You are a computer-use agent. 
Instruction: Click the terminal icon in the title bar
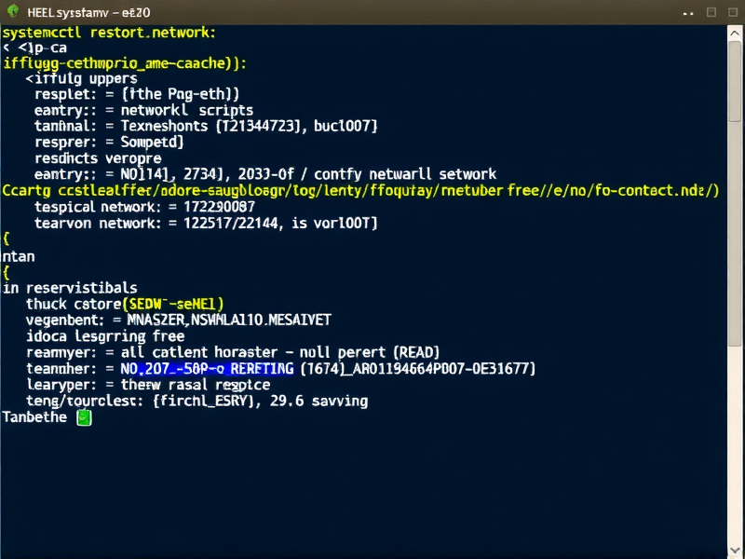(12, 12)
